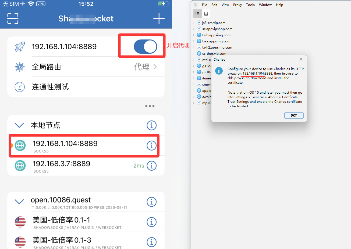The height and width of the screenshot is (249, 351).
Task: Select node 192.168.3.7:8889 SOCKS5
Action: (86, 166)
